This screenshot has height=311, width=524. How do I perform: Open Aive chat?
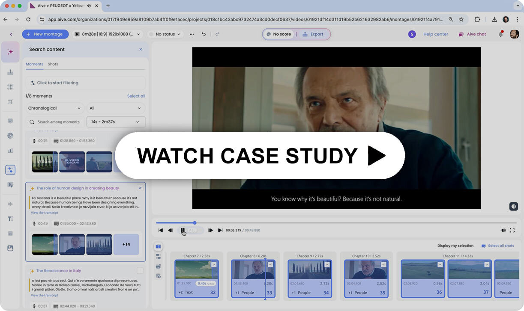[472, 34]
